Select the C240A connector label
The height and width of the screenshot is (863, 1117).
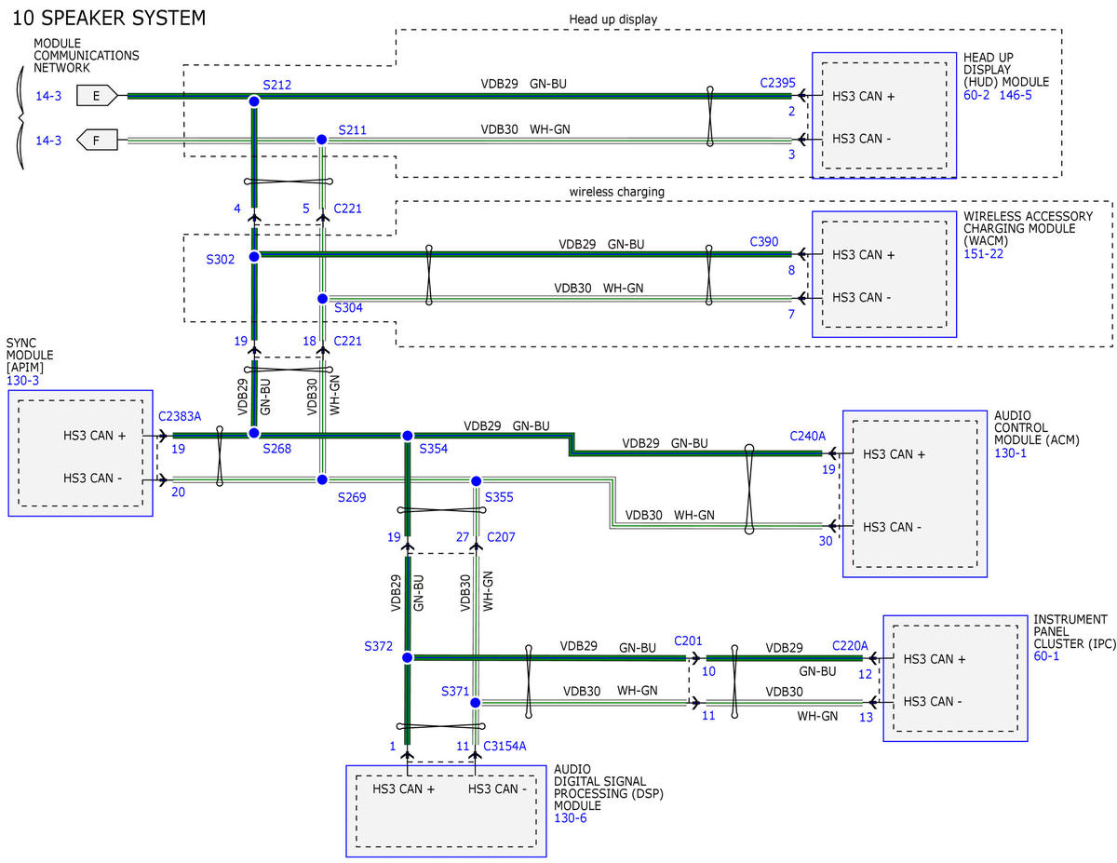pyautogui.click(x=807, y=435)
